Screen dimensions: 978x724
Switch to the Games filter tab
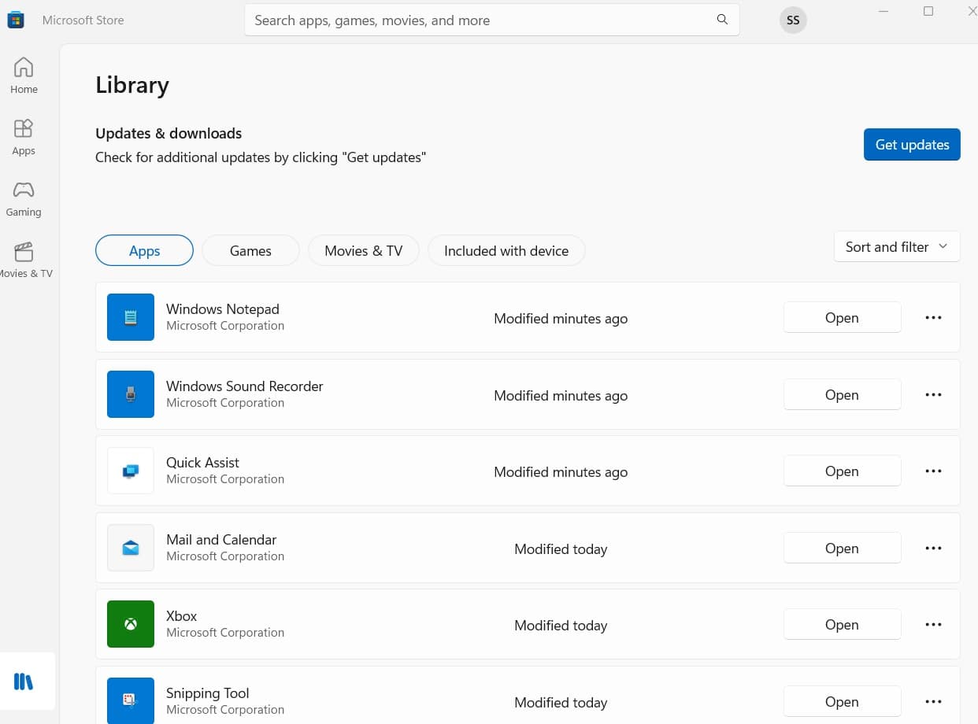point(250,251)
